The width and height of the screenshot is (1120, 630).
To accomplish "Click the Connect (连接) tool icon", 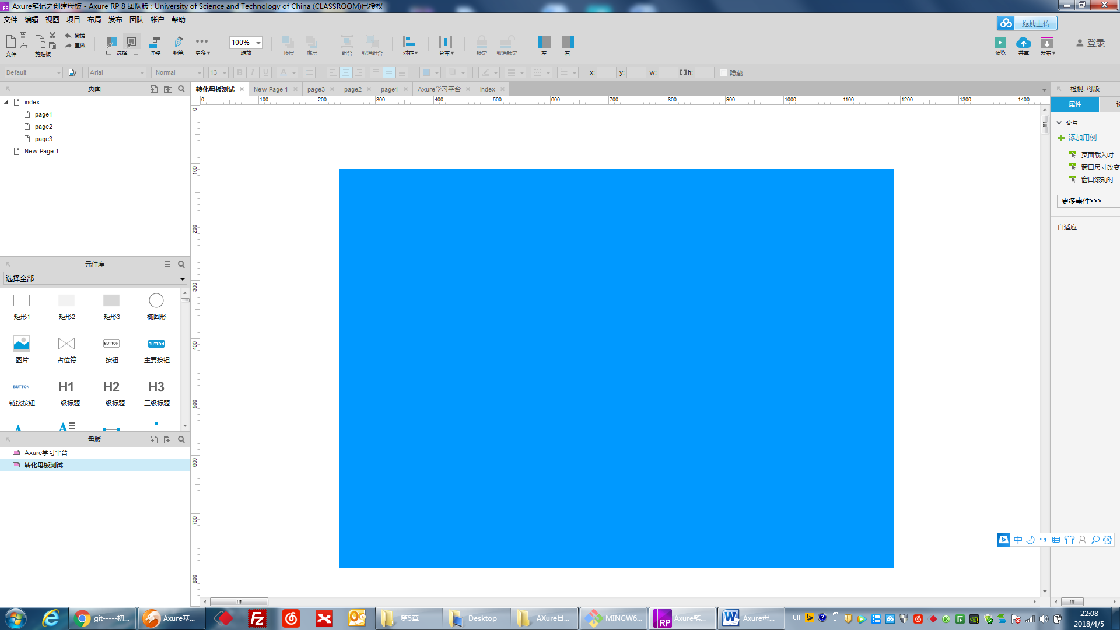I will pyautogui.click(x=155, y=42).
